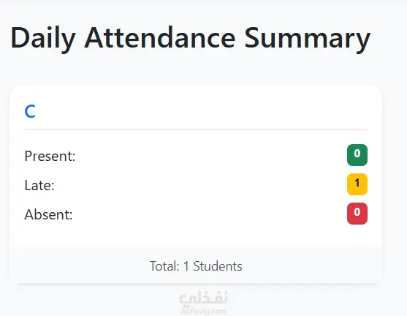Viewport: 407px width, 316px height.
Task: Open the class C title link
Action: (30, 111)
